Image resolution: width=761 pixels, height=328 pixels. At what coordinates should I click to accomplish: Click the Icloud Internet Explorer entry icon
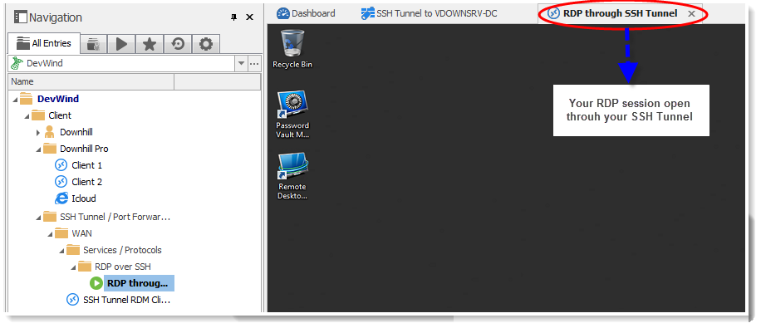pyautogui.click(x=61, y=198)
